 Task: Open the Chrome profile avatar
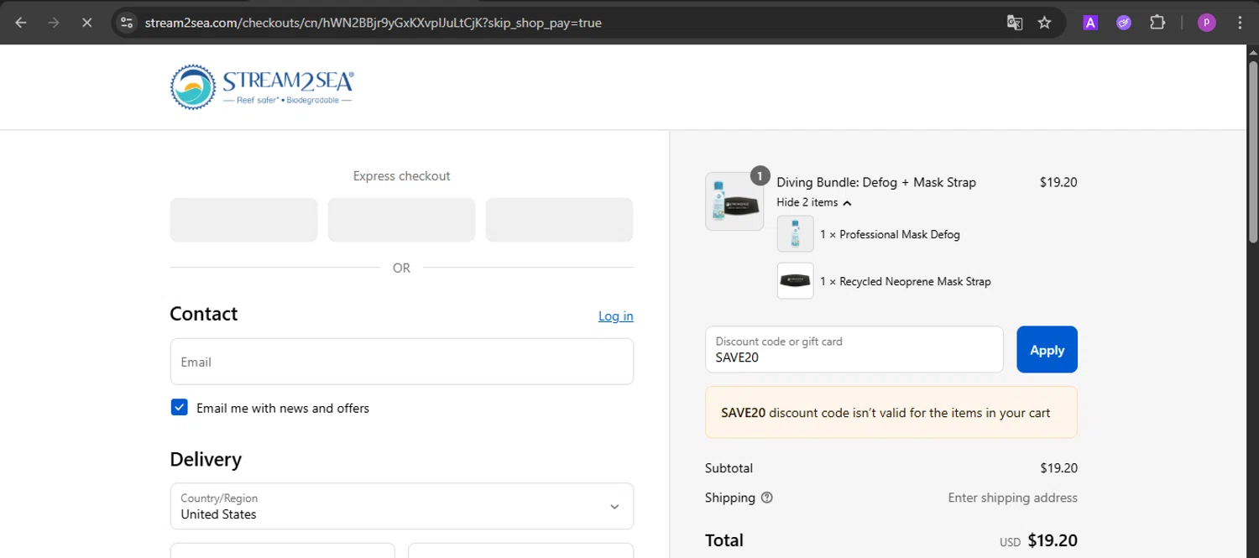(1207, 23)
